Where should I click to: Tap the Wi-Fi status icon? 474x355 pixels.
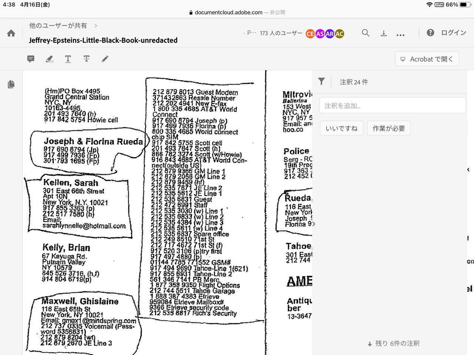430,5
